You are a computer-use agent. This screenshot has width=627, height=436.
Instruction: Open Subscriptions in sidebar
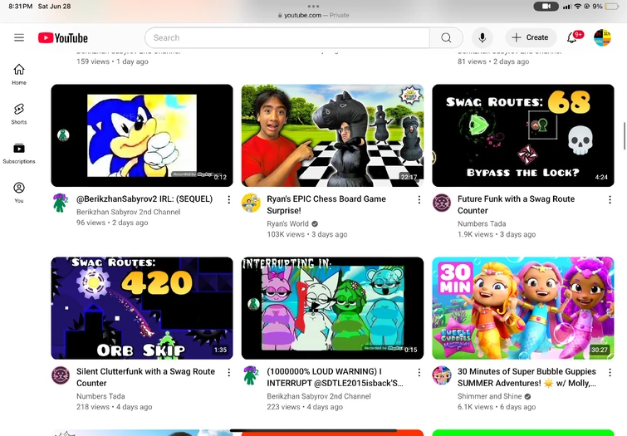(19, 154)
